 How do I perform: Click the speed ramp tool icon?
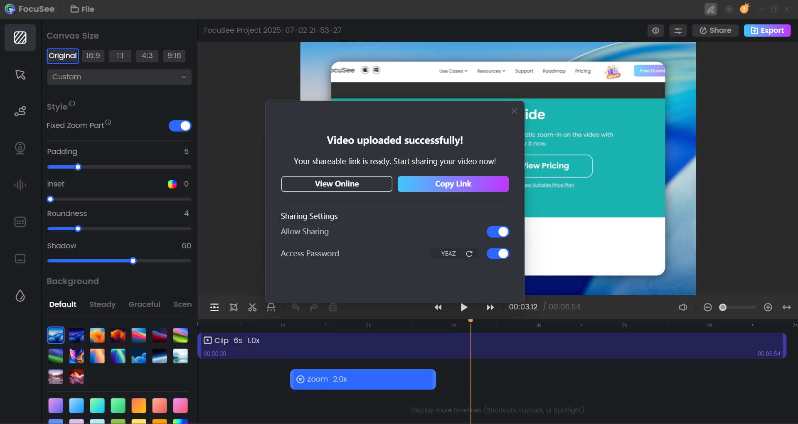271,307
